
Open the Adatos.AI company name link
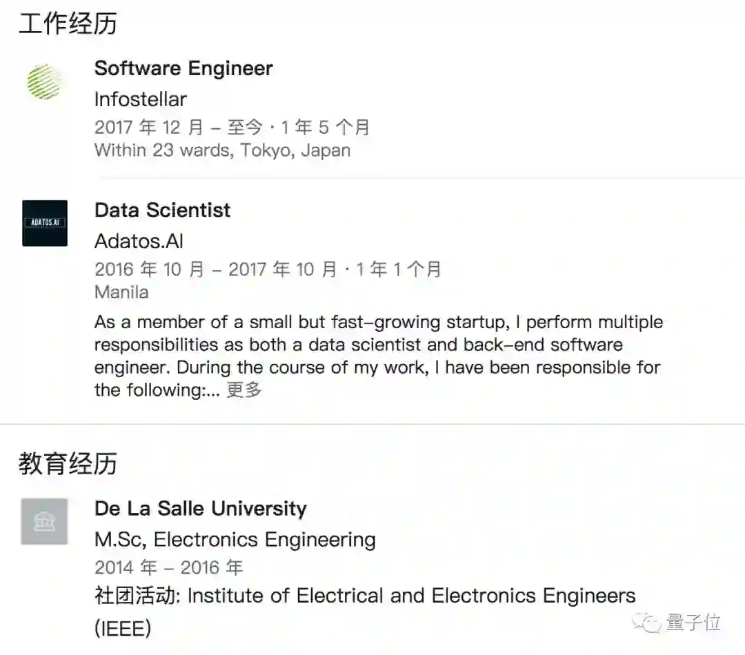point(139,241)
